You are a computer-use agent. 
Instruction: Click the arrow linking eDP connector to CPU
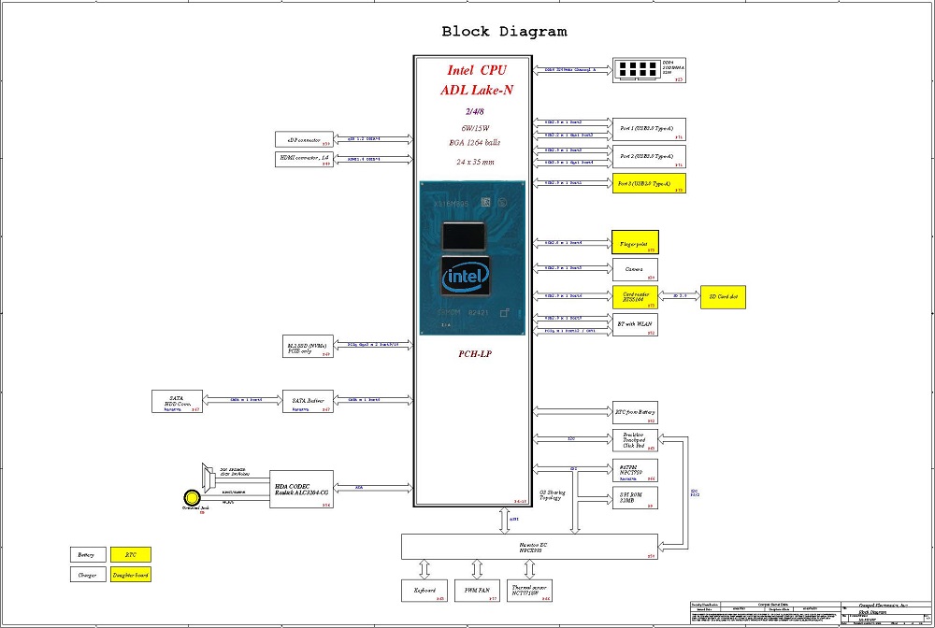[x=373, y=139]
